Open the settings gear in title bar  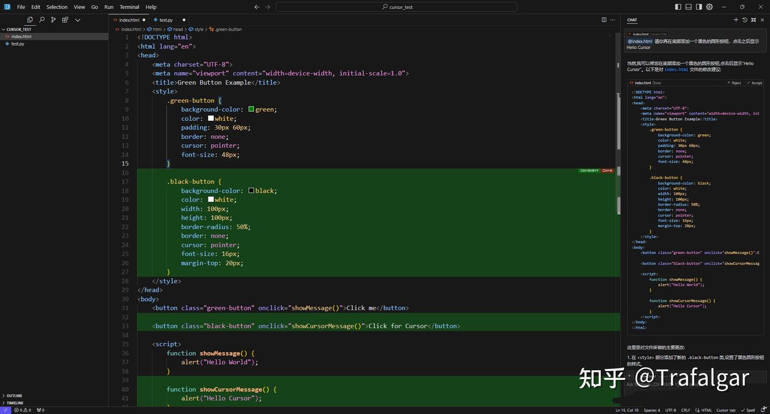click(710, 7)
